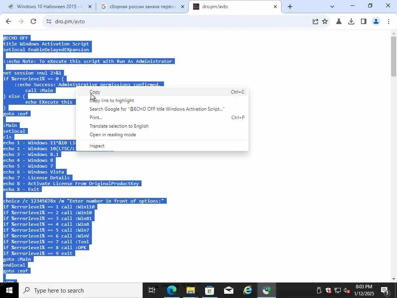Open the Mail app from the taskbar
The width and height of the screenshot is (397, 298).
click(229, 290)
